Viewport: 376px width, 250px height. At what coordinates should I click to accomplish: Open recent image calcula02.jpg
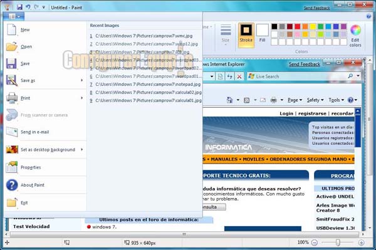pos(146,93)
